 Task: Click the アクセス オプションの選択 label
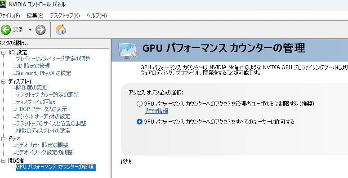(156, 93)
